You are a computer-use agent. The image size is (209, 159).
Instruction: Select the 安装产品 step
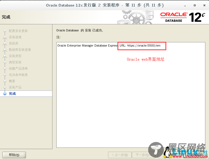click(15, 87)
